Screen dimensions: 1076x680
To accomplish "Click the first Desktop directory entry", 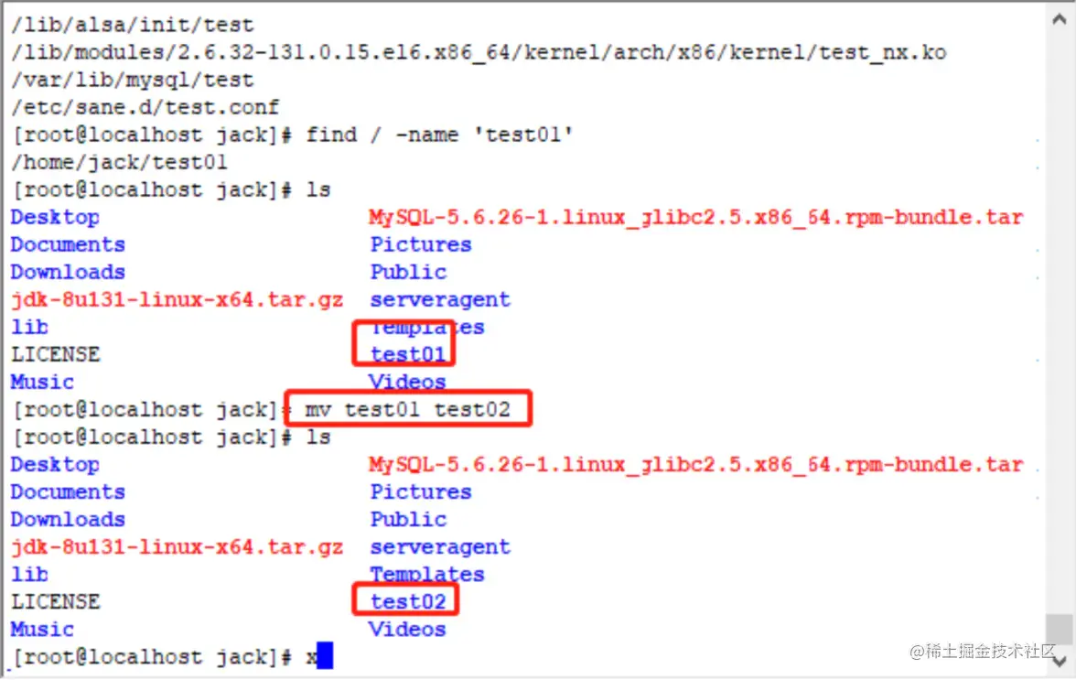I will point(55,217).
